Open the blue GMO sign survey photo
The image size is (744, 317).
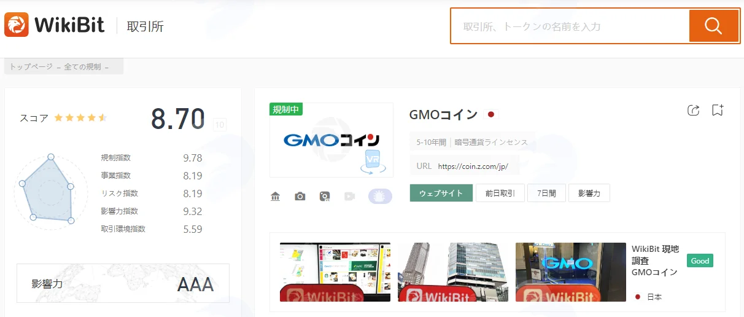(x=571, y=272)
